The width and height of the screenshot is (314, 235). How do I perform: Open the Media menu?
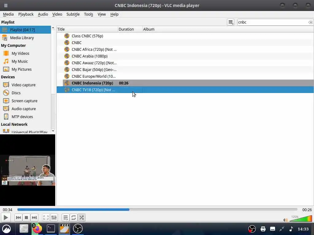[8, 14]
